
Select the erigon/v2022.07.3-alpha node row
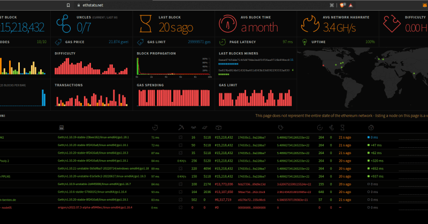tap(214, 207)
